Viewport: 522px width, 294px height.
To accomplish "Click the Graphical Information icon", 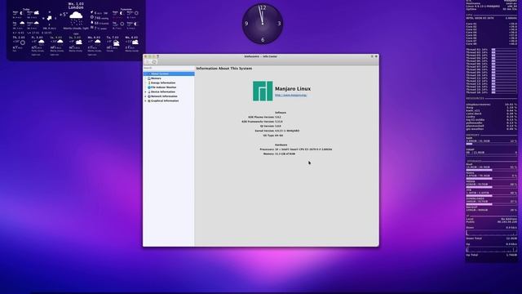I will point(149,100).
